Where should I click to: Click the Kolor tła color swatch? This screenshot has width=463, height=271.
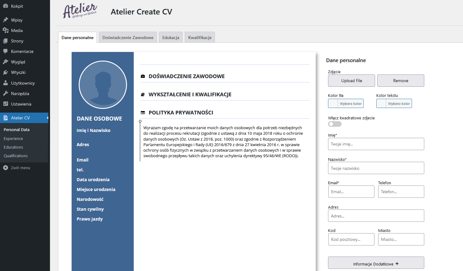coord(333,103)
